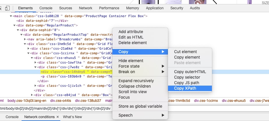Click Copy JS path option
Viewport: 269px width, 121px height.
tap(186, 83)
